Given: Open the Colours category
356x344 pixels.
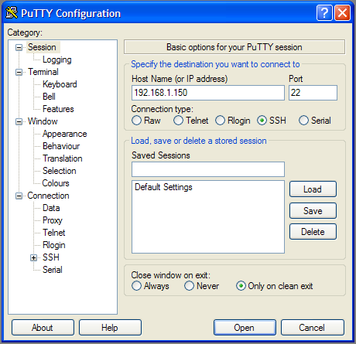Looking at the screenshot, I should 56,183.
